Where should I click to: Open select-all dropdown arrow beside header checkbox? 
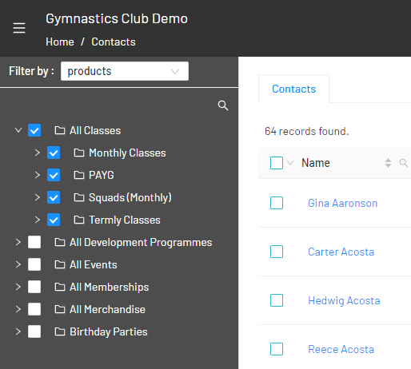[290, 163]
